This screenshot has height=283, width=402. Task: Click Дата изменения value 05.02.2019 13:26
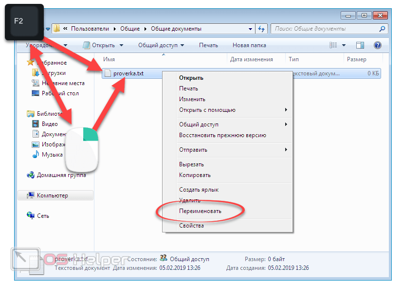click(180, 268)
